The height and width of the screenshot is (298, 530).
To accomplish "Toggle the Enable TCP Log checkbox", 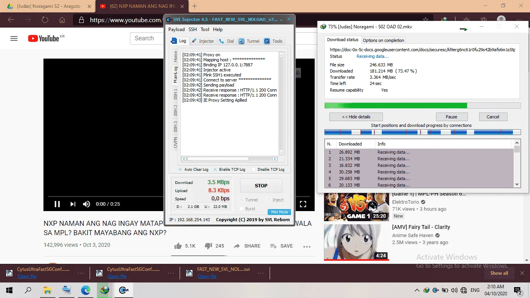I will (215, 170).
